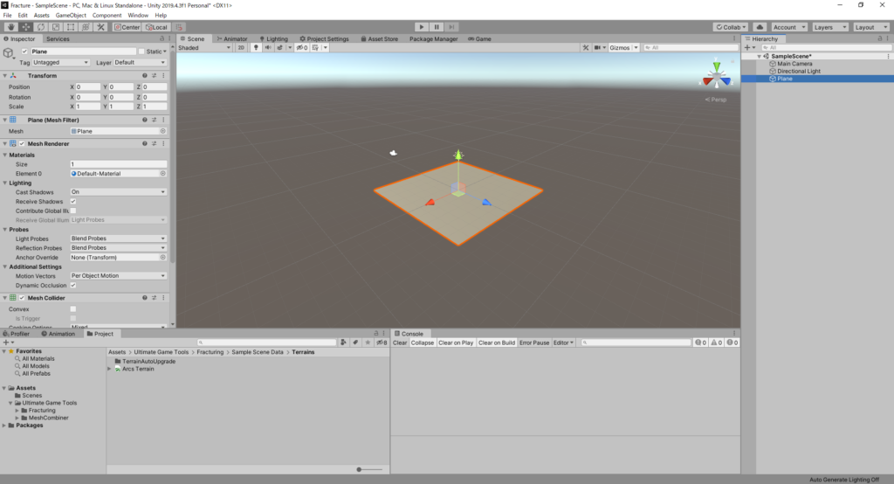894x484 pixels.
Task: Click the Play button
Action: pyautogui.click(x=422, y=27)
